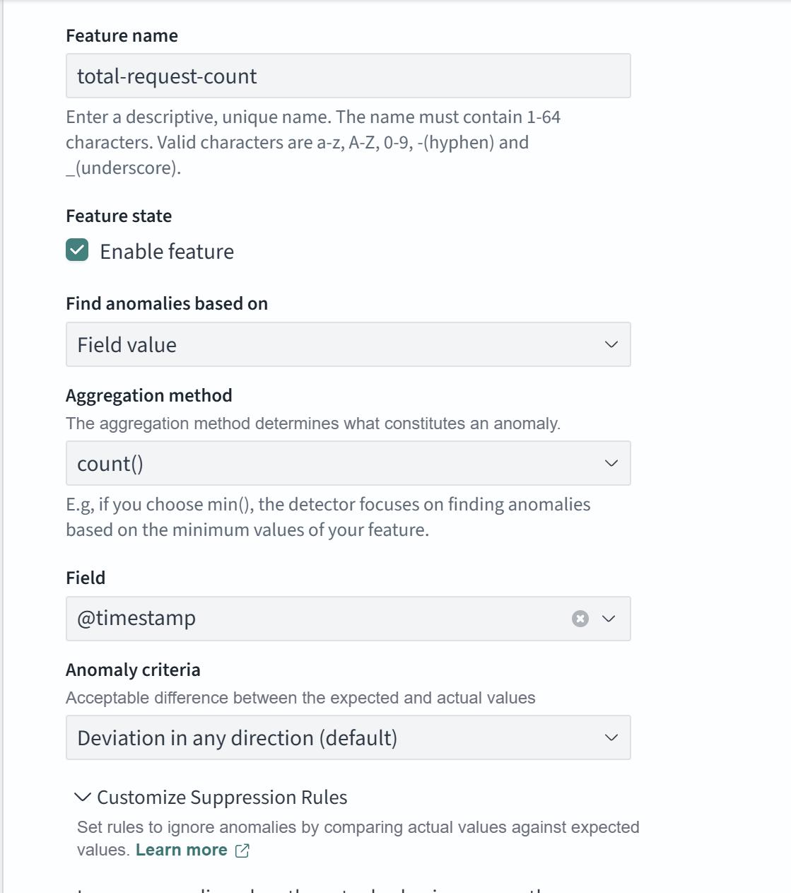Viewport: 791px width, 893px height.
Task: Click the Enable feature label text
Action: coord(167,252)
